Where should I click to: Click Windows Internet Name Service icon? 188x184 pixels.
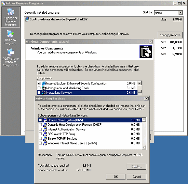tap(45, 143)
